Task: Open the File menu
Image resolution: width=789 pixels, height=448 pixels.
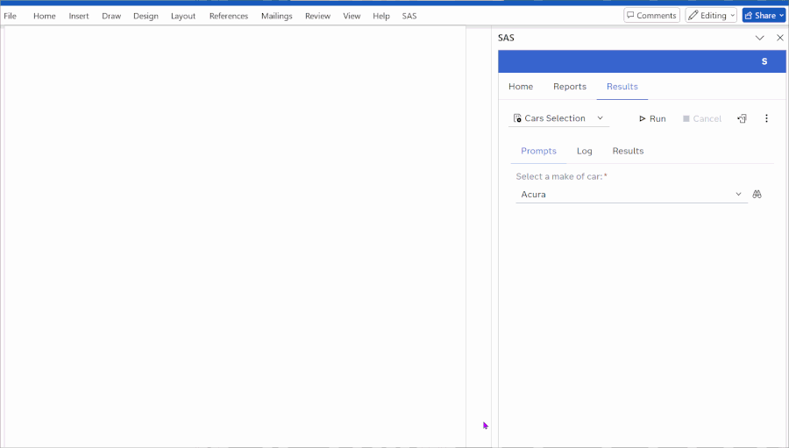Action: [x=10, y=16]
